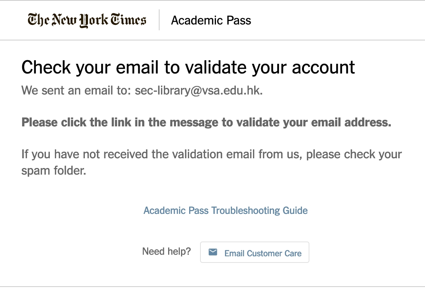Click the "spam folder" text
The width and height of the screenshot is (425, 301).
click(53, 171)
